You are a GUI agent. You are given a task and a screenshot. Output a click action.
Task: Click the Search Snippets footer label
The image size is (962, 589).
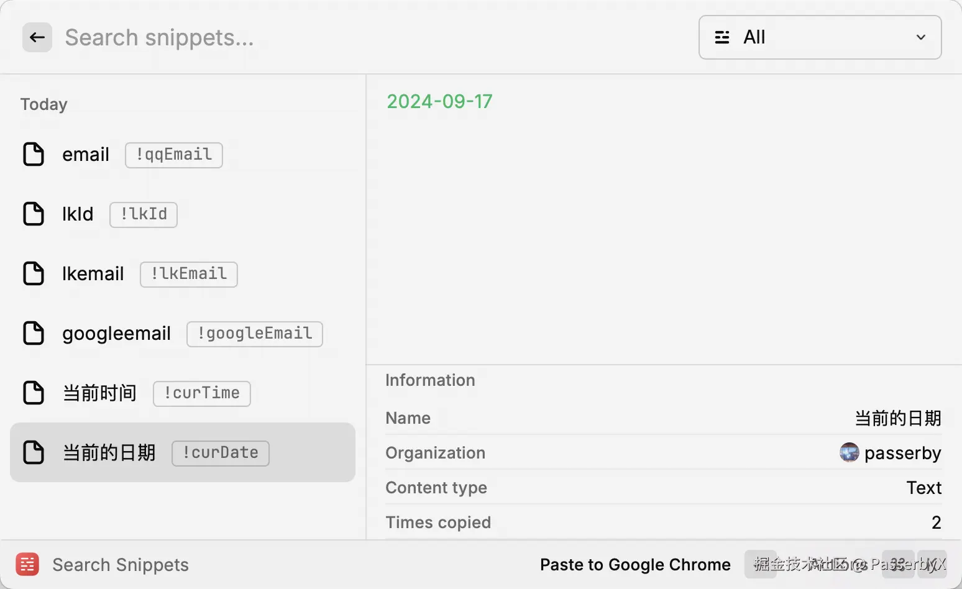click(121, 565)
